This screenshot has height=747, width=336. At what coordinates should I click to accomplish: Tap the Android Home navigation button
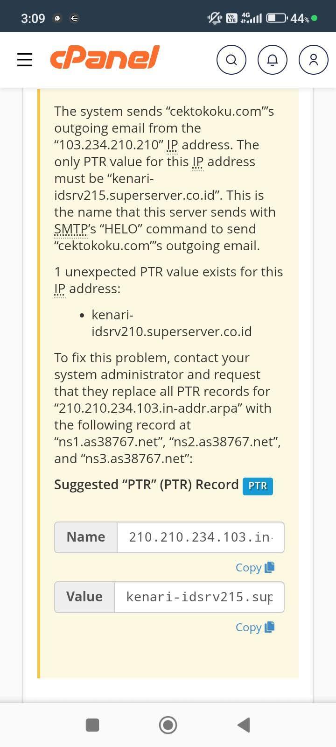point(168,725)
